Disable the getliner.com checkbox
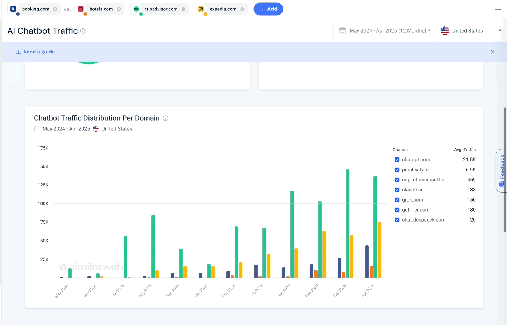Viewport: 507px width, 325px height. (x=397, y=210)
